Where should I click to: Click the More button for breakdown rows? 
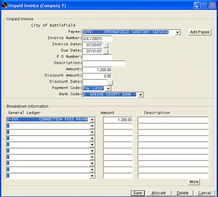[x=194, y=182]
